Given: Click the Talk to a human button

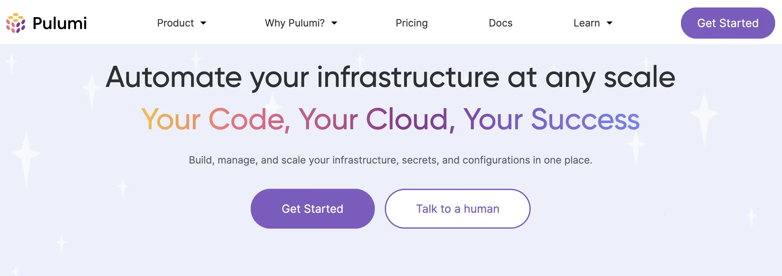Looking at the screenshot, I should (x=457, y=209).
